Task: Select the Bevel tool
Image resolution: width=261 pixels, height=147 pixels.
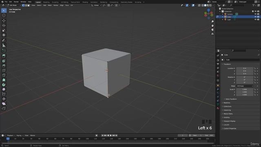Action: tap(4, 66)
